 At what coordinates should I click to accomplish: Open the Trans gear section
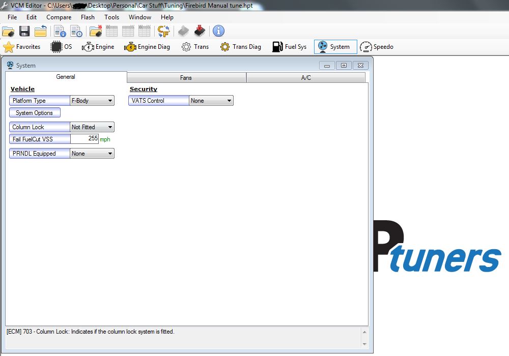tap(195, 47)
